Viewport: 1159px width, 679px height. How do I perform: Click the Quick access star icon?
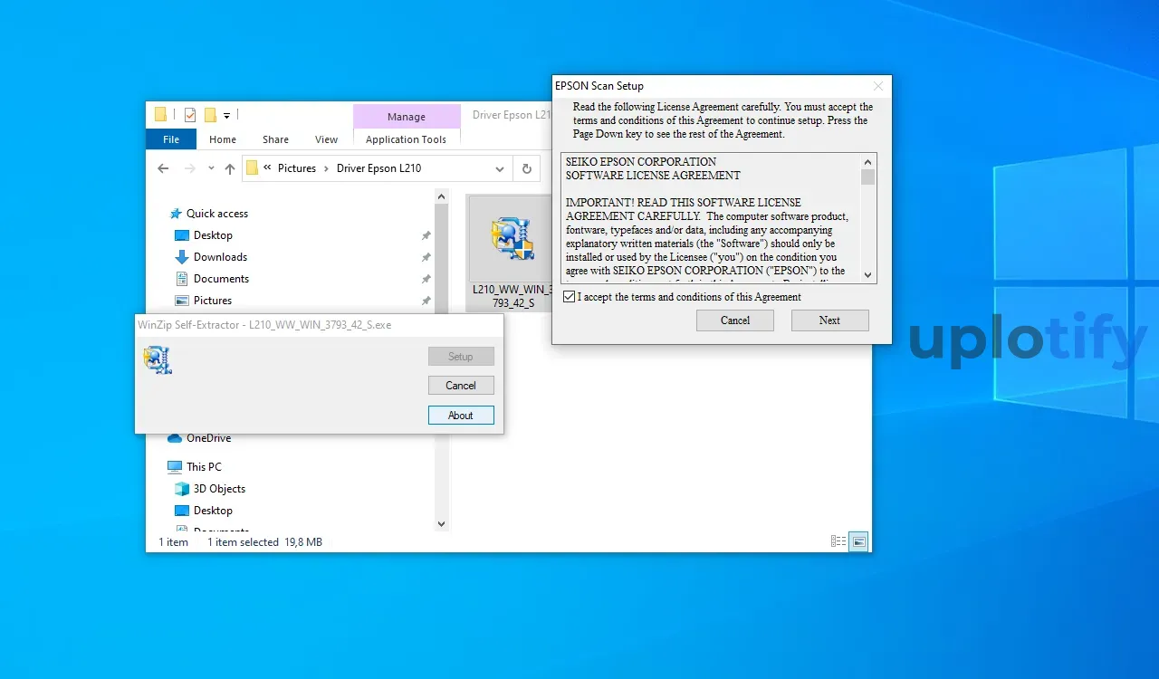click(176, 214)
